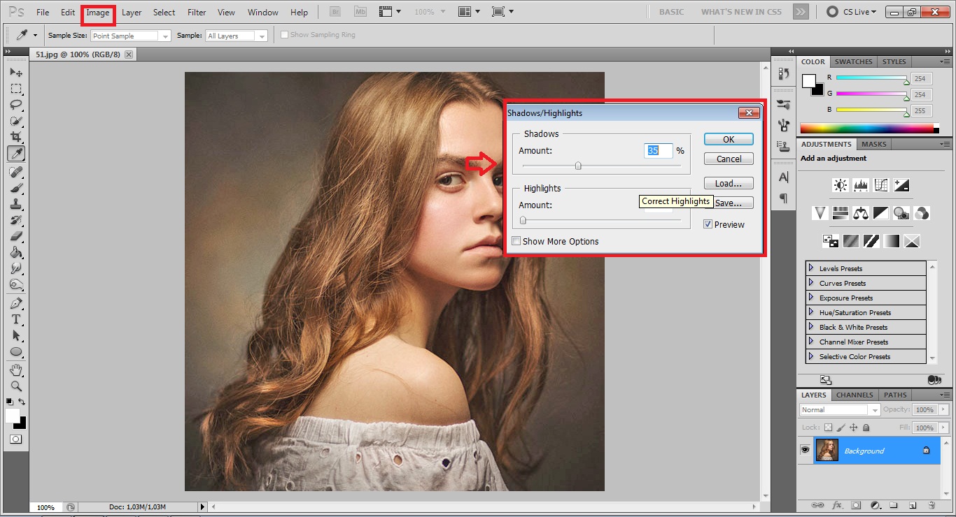956x517 pixels.
Task: Click OK in Shadows/Highlights dialog
Action: [729, 139]
